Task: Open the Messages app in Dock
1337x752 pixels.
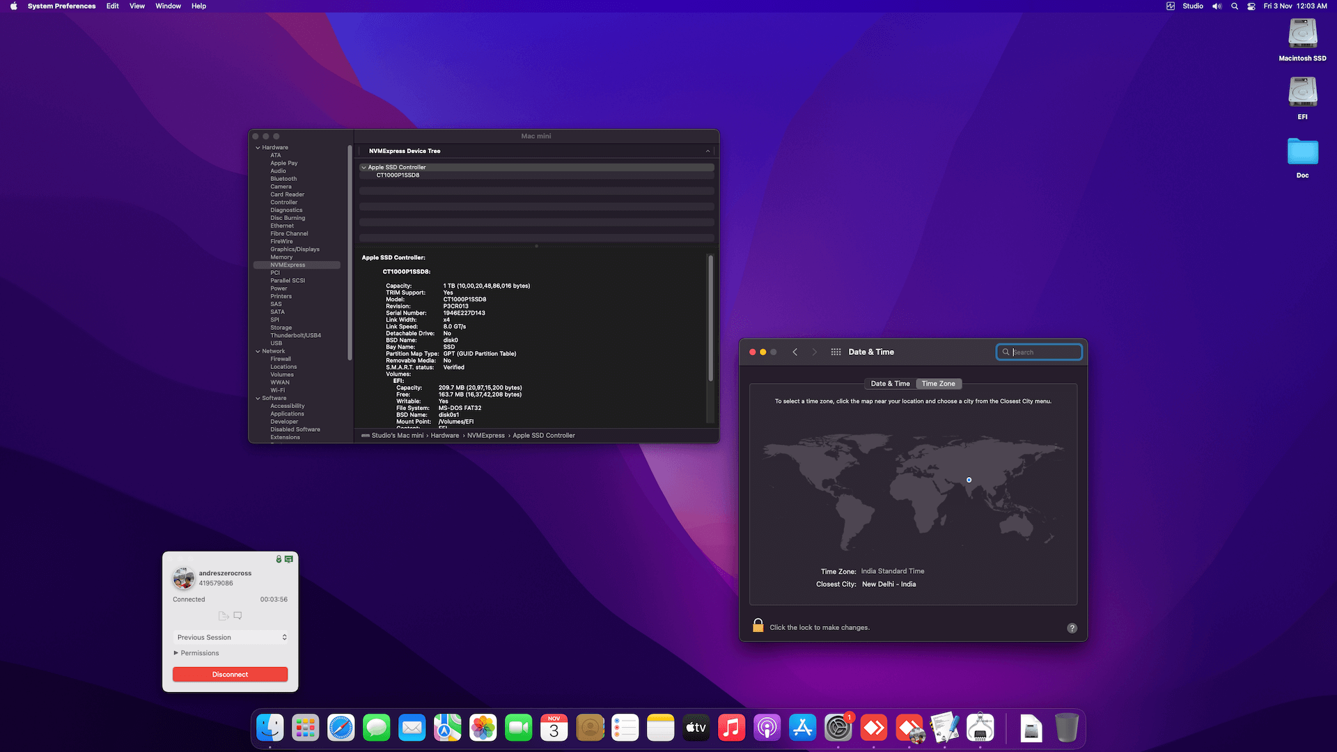Action: [377, 728]
